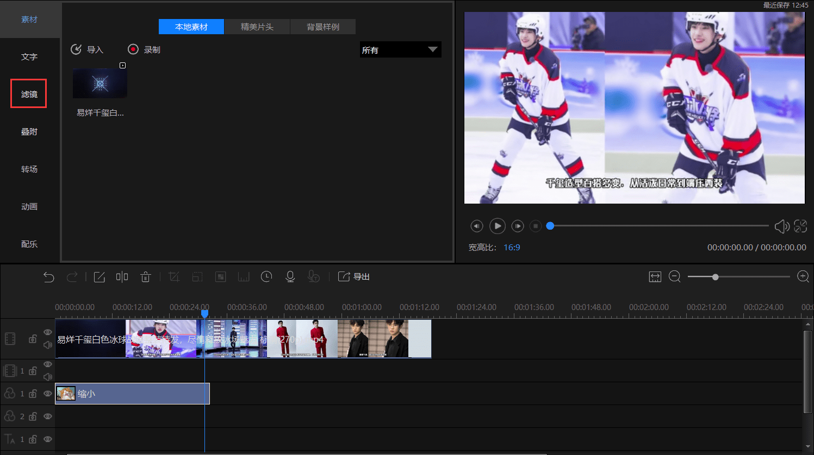Image resolution: width=814 pixels, height=455 pixels.
Task: Open the duration clock tool
Action: (x=266, y=277)
